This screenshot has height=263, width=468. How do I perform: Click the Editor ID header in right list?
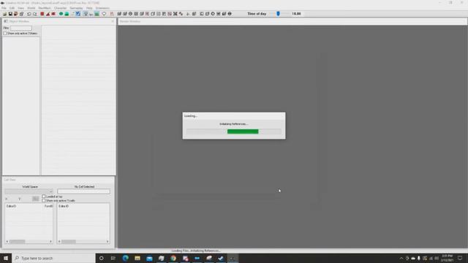[64, 206]
